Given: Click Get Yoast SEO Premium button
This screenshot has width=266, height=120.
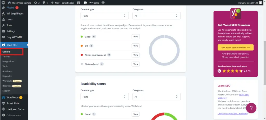Looking at the screenshot, I should pyautogui.click(x=236, y=48).
